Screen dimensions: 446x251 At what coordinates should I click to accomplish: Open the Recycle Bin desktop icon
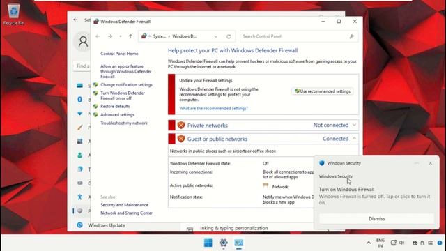coord(14,15)
